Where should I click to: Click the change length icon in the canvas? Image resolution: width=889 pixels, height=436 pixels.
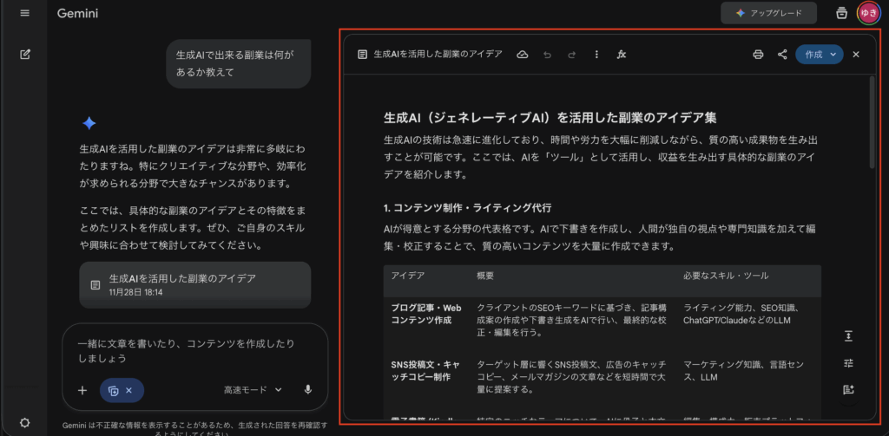pyautogui.click(x=848, y=335)
